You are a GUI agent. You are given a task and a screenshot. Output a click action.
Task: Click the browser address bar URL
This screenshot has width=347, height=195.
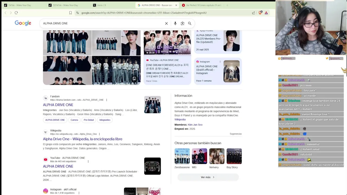coord(144,13)
